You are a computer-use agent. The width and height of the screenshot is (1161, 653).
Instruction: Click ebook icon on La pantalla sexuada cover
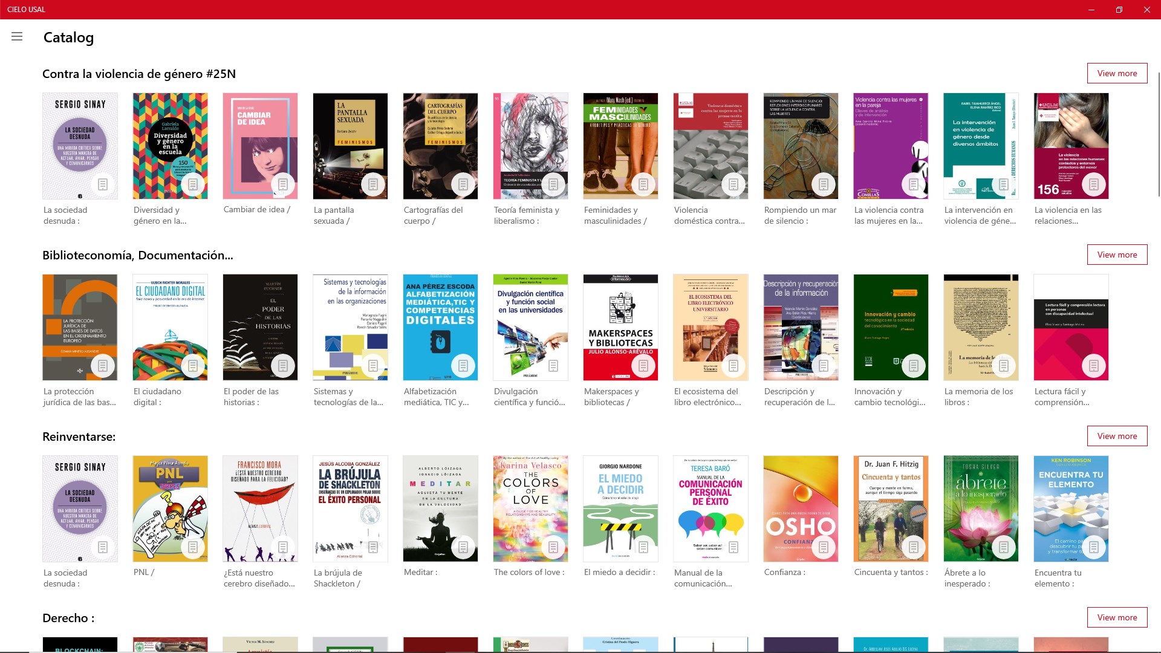373,184
